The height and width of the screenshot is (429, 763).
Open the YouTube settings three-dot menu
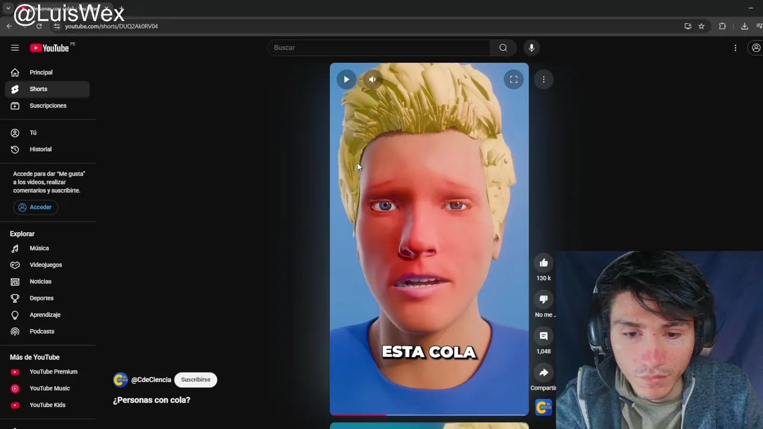click(x=736, y=48)
